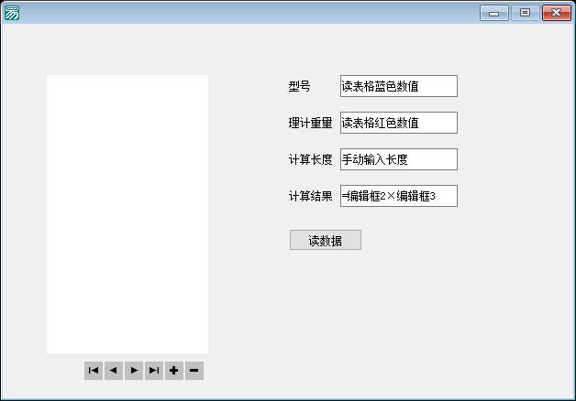Click the empty white data table area
576x401 pixels.
tap(127, 214)
